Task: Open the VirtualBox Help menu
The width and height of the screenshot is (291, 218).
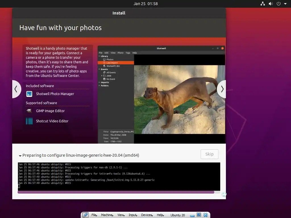Action: [x=160, y=215]
